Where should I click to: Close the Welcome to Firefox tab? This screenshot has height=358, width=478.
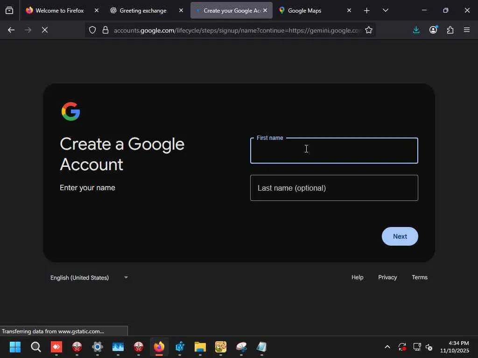(x=96, y=10)
